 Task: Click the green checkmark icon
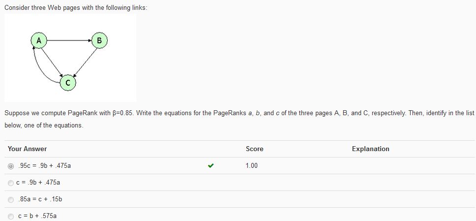click(210, 166)
